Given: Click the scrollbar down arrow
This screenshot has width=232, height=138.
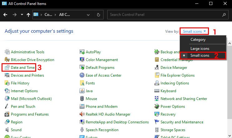Looking at the screenshot, I should (x=230, y=136).
